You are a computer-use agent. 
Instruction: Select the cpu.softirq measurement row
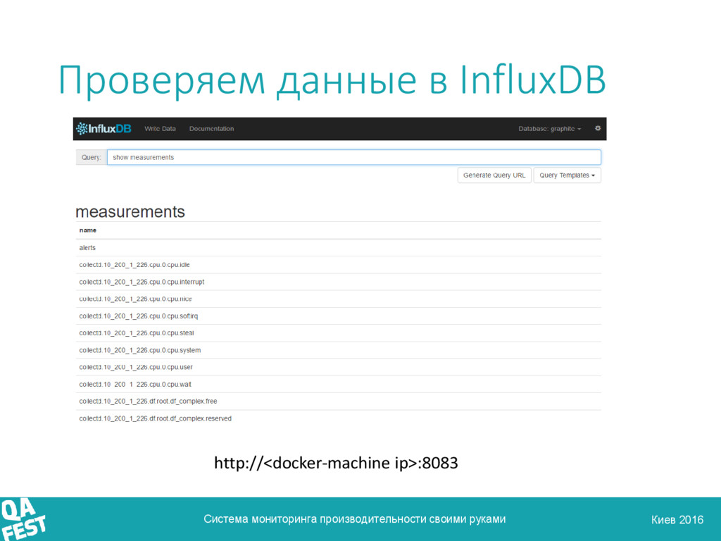tap(339, 316)
